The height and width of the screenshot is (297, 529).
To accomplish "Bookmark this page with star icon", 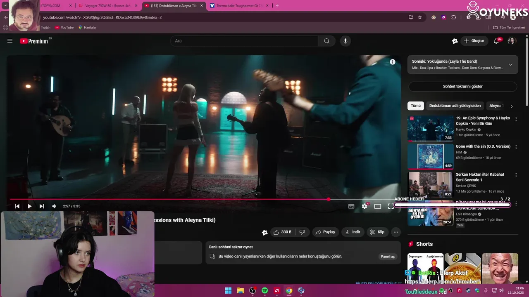I will point(420,17).
